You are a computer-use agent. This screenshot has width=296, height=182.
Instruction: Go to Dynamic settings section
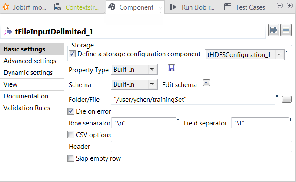pos(28,73)
